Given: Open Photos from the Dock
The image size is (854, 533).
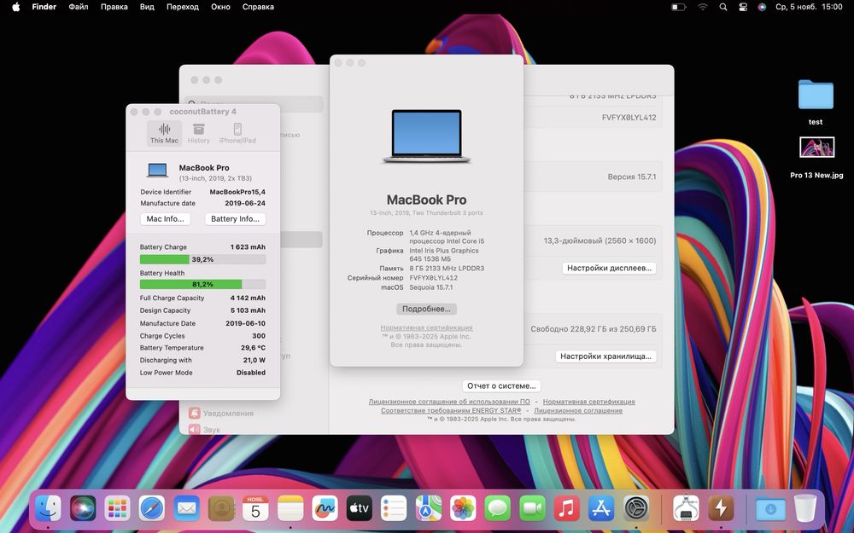Looking at the screenshot, I should point(463,508).
